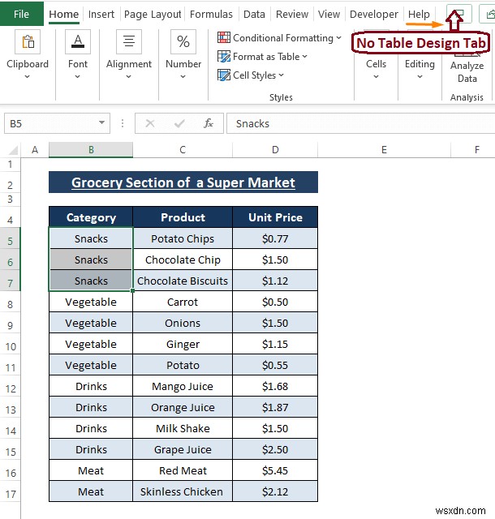
Task: Open Cell Styles dropdown arrow
Action: pos(281,75)
